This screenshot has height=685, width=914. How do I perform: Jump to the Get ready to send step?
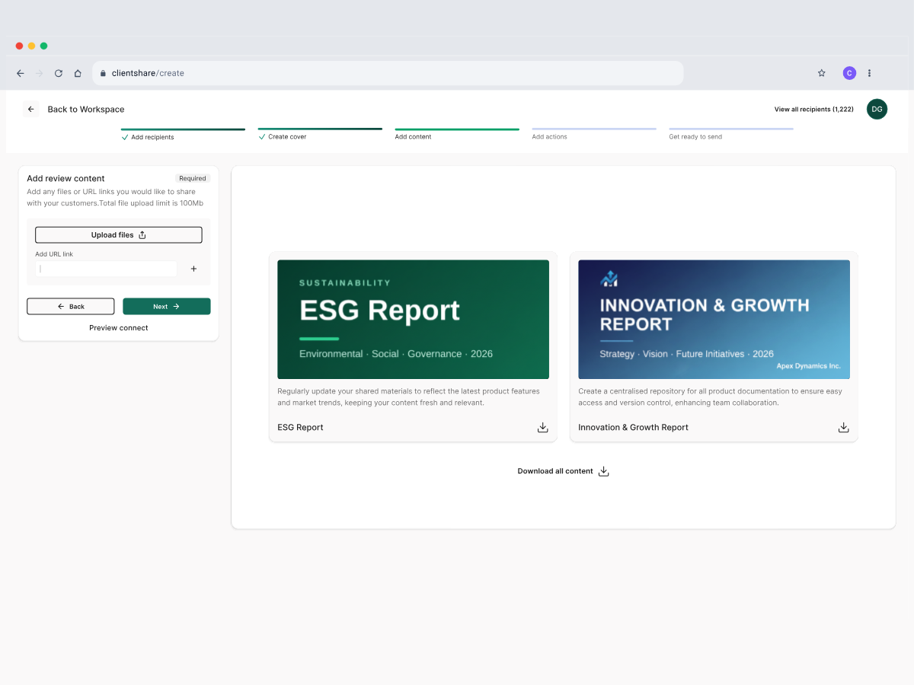tap(731, 134)
